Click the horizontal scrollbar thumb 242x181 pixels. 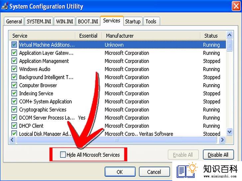pyautogui.click(x=117, y=140)
